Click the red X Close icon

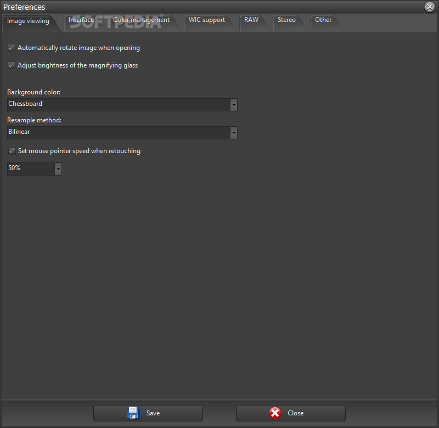[x=275, y=413]
